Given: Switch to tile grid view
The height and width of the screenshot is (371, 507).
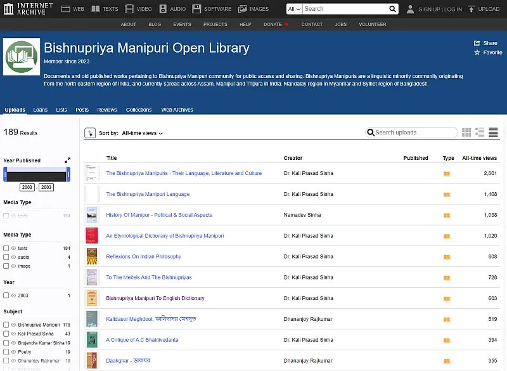Looking at the screenshot, I should [466, 133].
